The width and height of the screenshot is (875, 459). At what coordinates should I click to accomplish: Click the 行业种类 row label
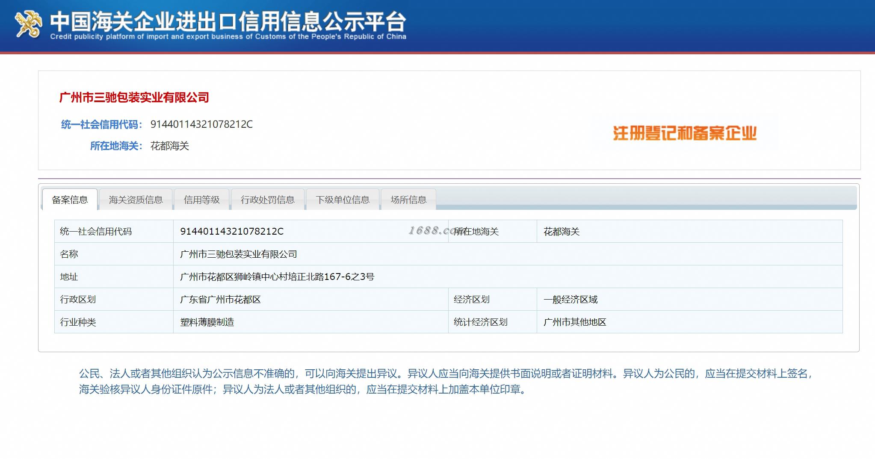(114, 322)
